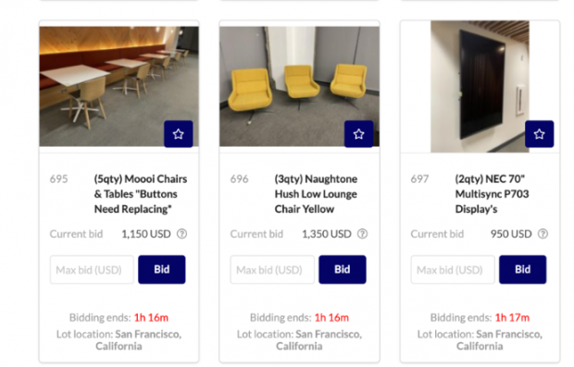Focus Max bid field for lot 696
This screenshot has height=367, width=574.
point(272,270)
